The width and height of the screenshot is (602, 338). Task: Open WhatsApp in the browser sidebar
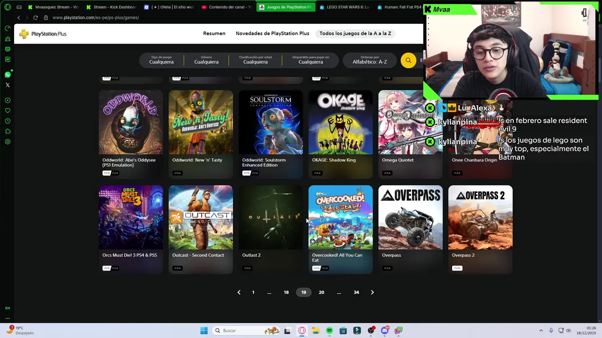coord(8,75)
